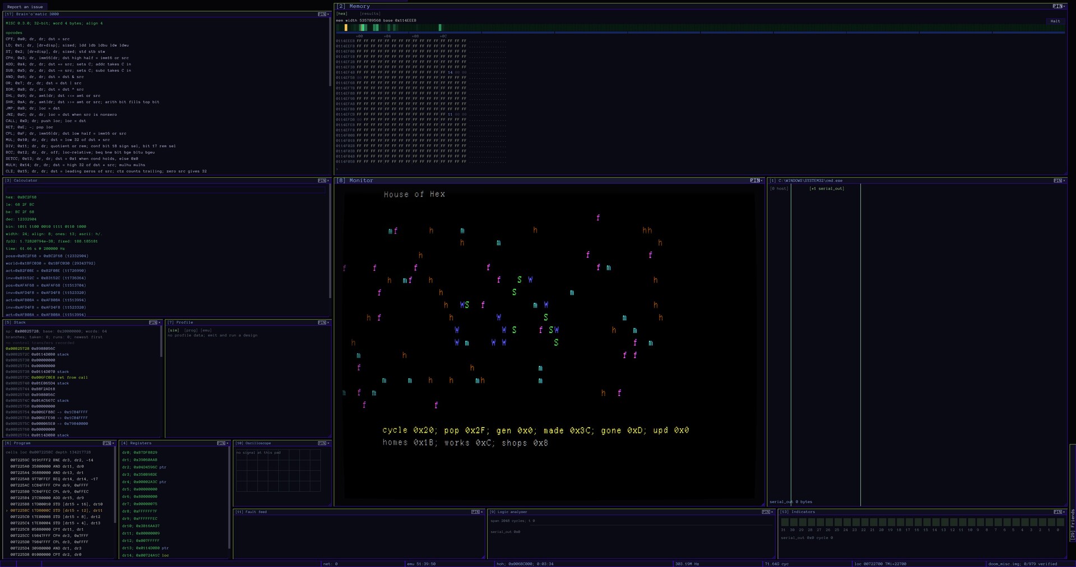
Task: Select the [0 host] terminal tab
Action: tap(779, 189)
